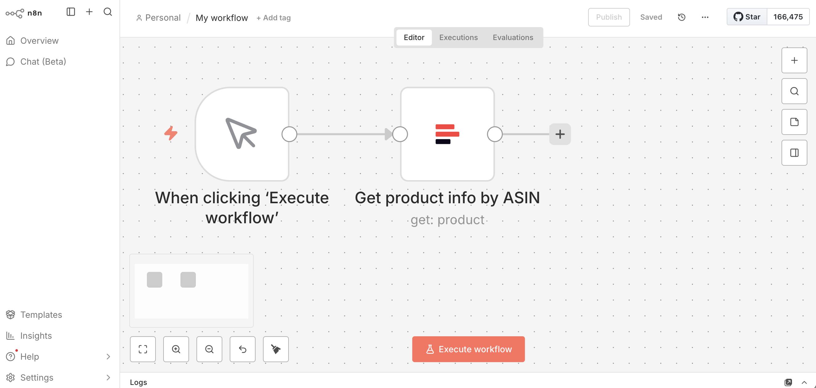The image size is (816, 388).
Task: Click the zoom-to-fit icon
Action: 143,350
